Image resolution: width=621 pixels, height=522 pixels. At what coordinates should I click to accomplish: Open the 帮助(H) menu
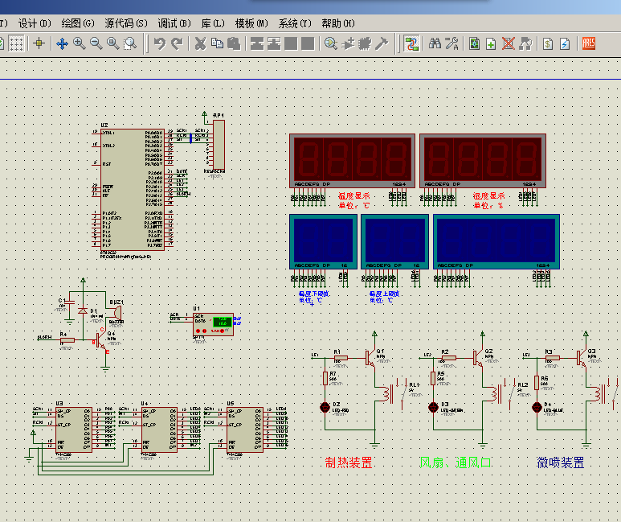click(x=338, y=24)
